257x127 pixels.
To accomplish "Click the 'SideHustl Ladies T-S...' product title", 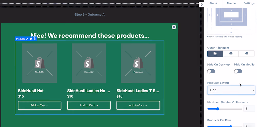I will (138, 91).
